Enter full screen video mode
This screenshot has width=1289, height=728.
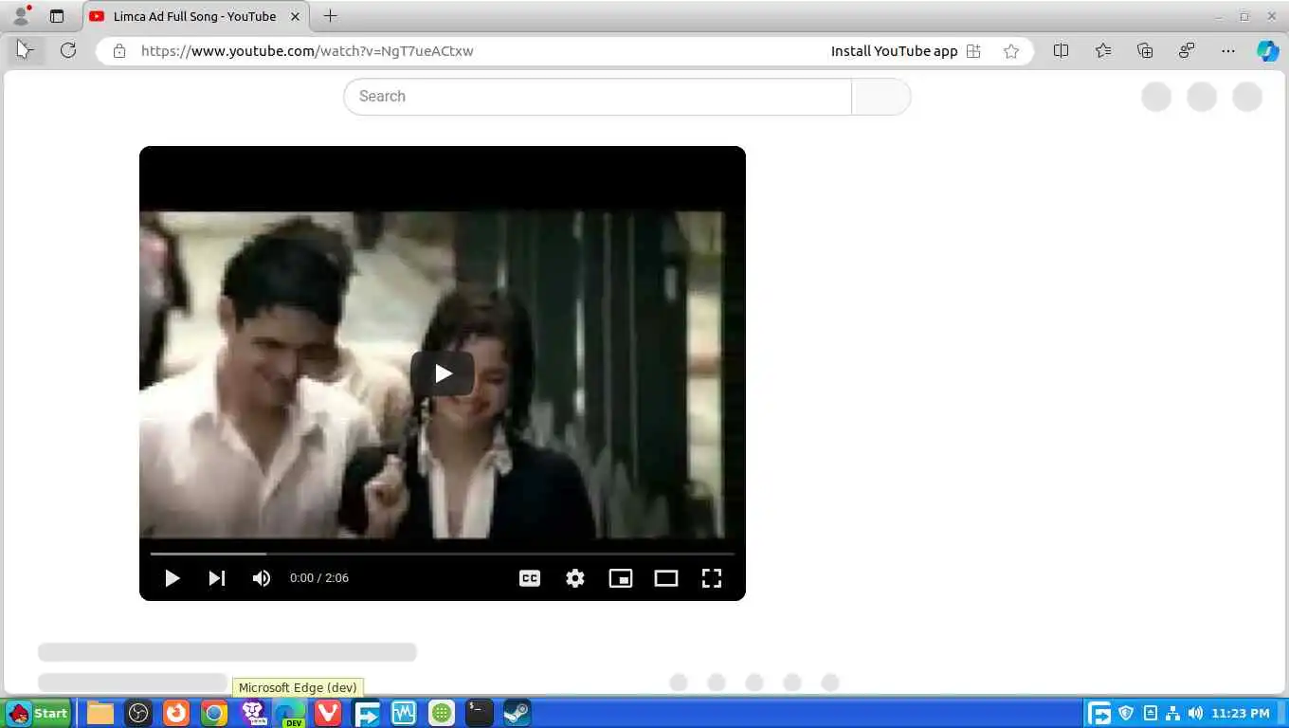(x=712, y=578)
